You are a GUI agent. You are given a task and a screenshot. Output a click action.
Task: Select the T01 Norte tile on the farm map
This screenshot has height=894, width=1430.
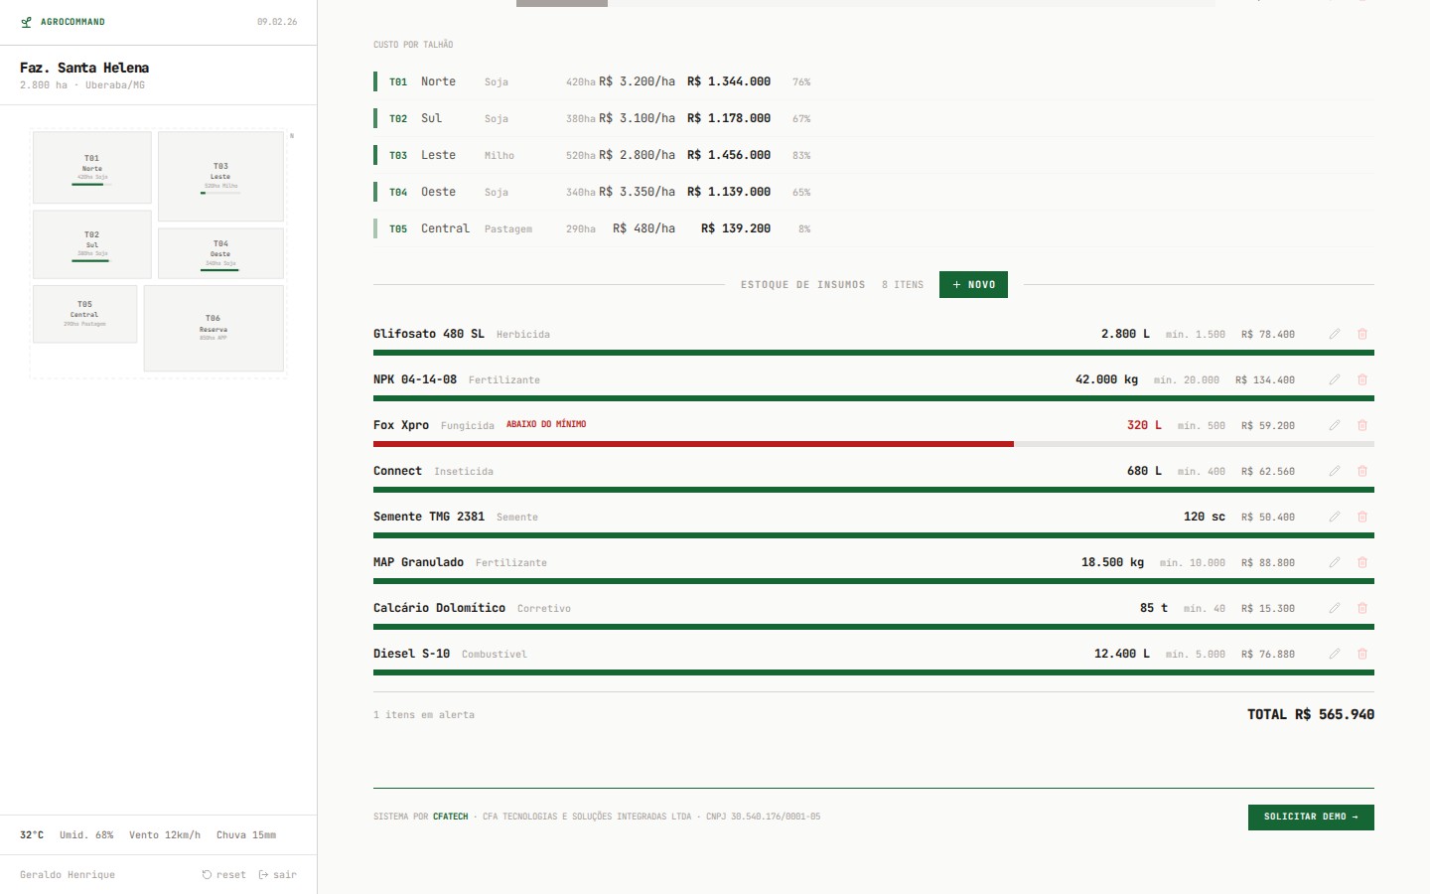click(x=91, y=167)
